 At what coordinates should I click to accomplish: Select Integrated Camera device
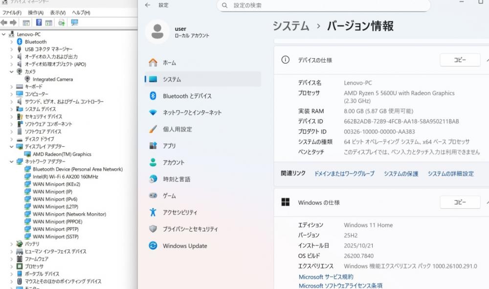(x=52, y=79)
